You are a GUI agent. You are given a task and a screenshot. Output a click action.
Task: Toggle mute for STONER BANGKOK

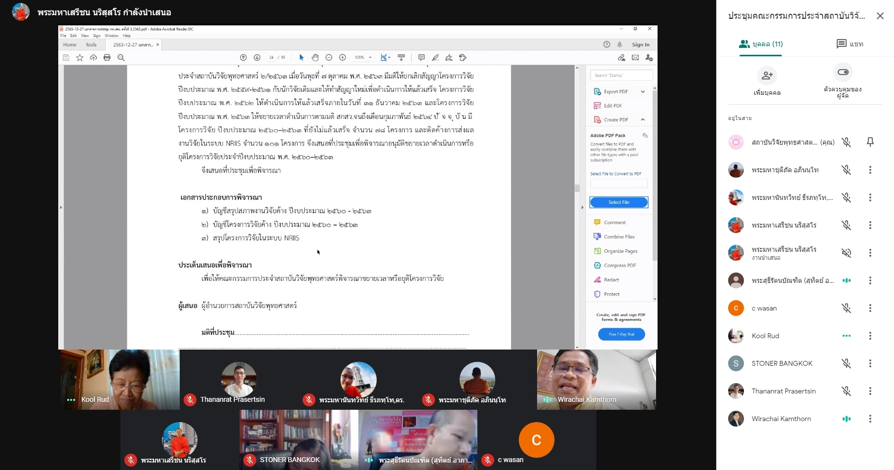point(846,363)
